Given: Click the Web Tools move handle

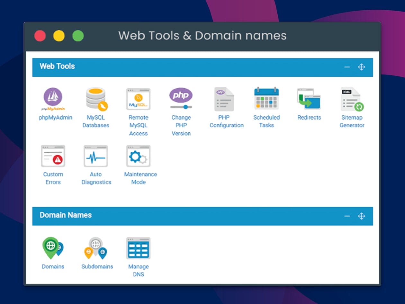Looking at the screenshot, I should pyautogui.click(x=362, y=67).
